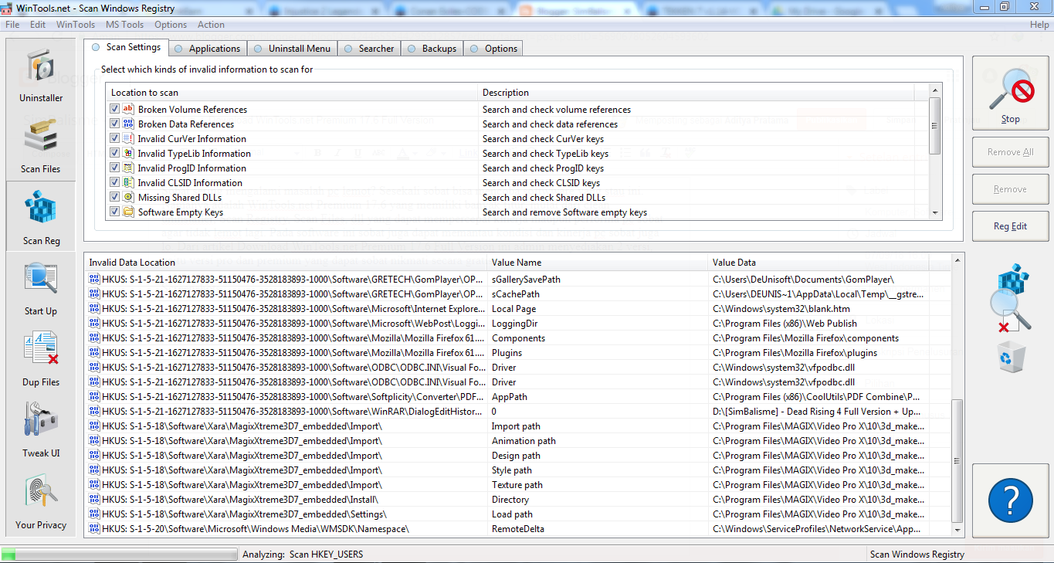
Task: Click the registry icon of the Plugins row
Action: click(94, 352)
